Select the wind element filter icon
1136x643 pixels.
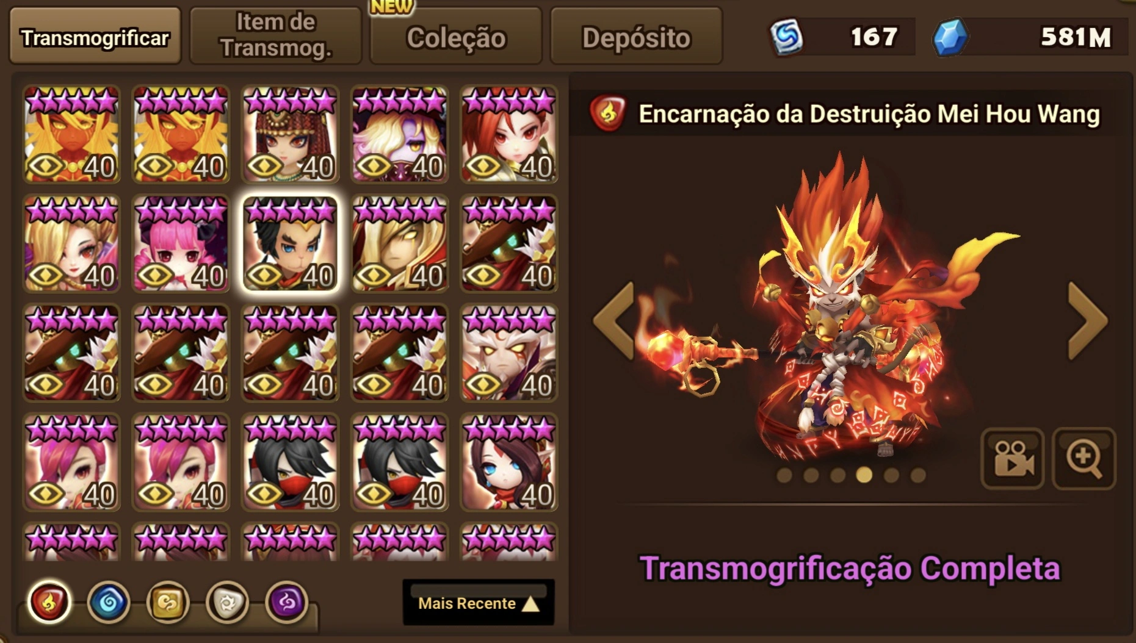[x=168, y=603]
